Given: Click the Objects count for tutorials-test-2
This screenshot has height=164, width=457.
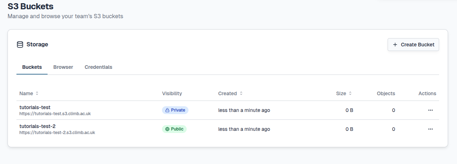Looking at the screenshot, I should 393,129.
